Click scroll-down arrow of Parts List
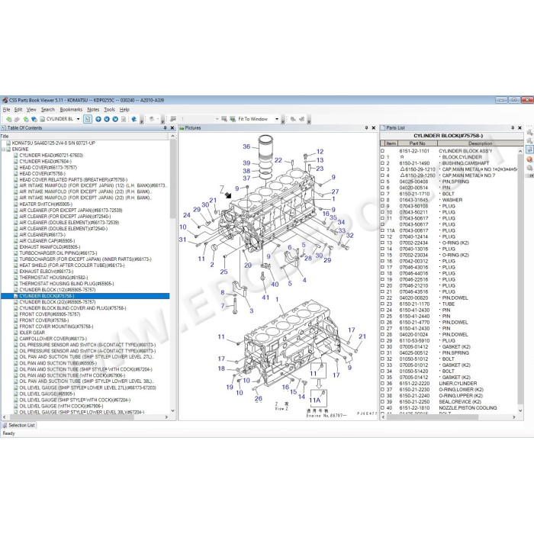 tap(520, 410)
